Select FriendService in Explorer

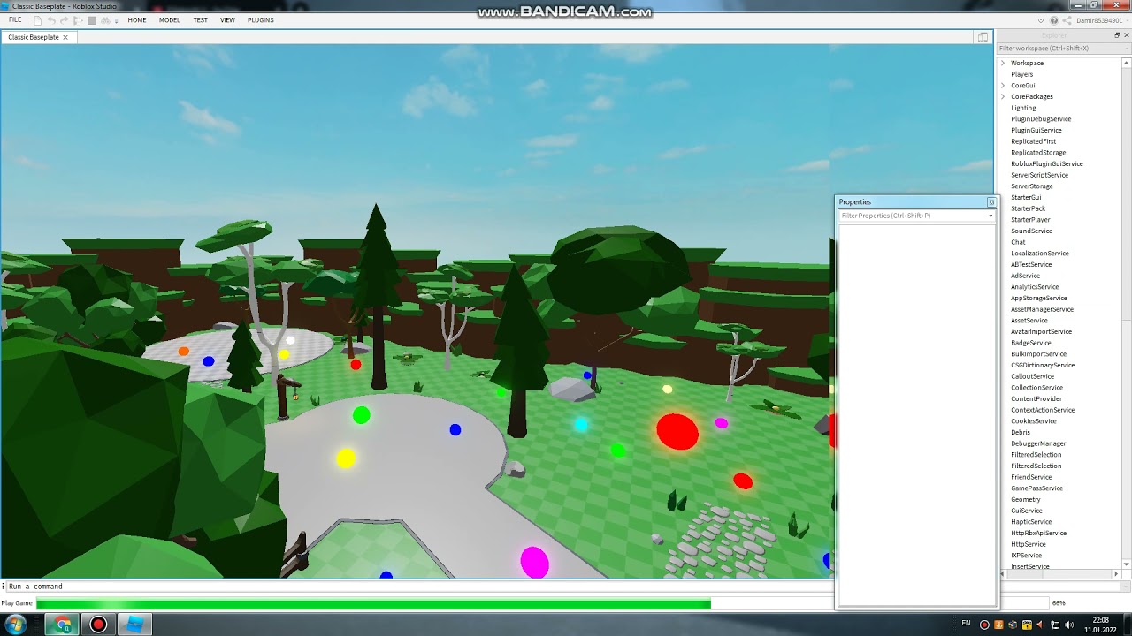click(1031, 477)
